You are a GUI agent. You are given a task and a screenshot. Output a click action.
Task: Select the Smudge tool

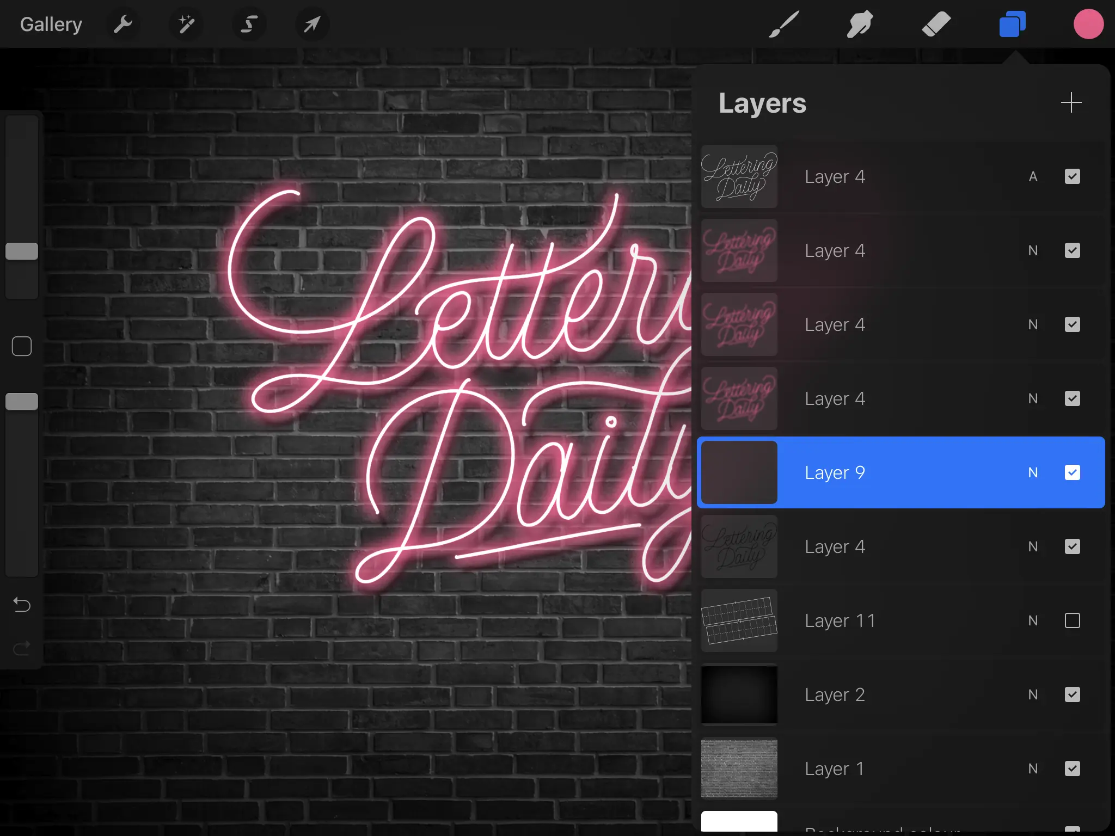coord(860,24)
